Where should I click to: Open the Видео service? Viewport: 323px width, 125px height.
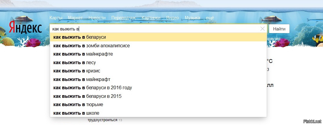click(x=172, y=18)
